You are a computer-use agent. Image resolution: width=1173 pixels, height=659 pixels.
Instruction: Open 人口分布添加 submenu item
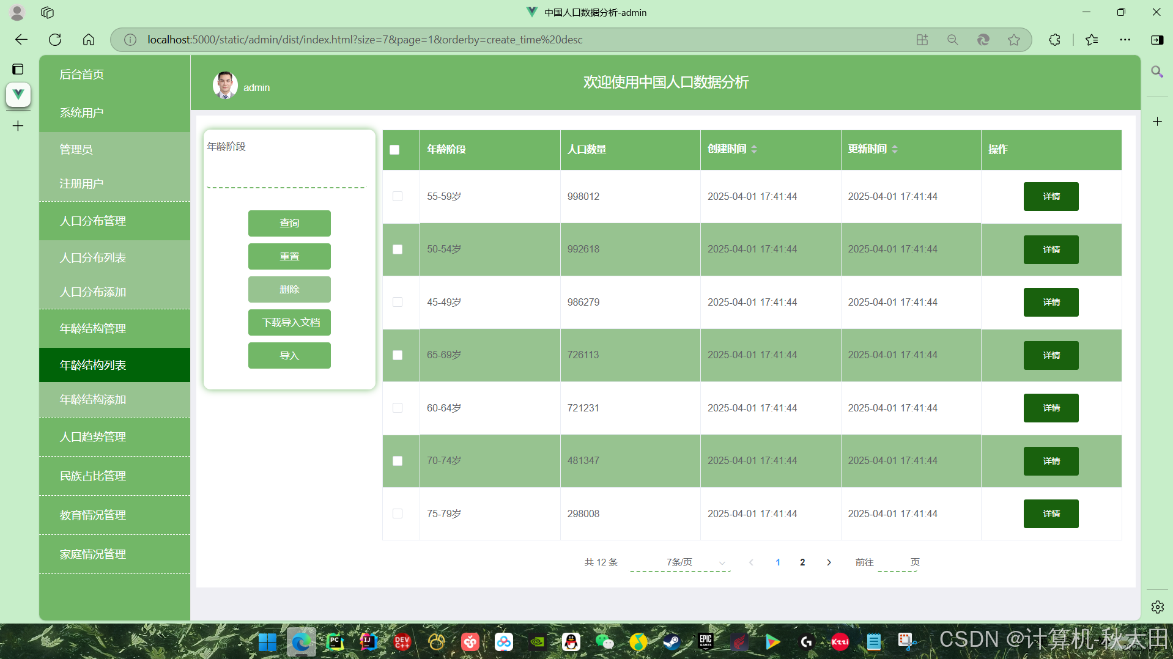115,292
